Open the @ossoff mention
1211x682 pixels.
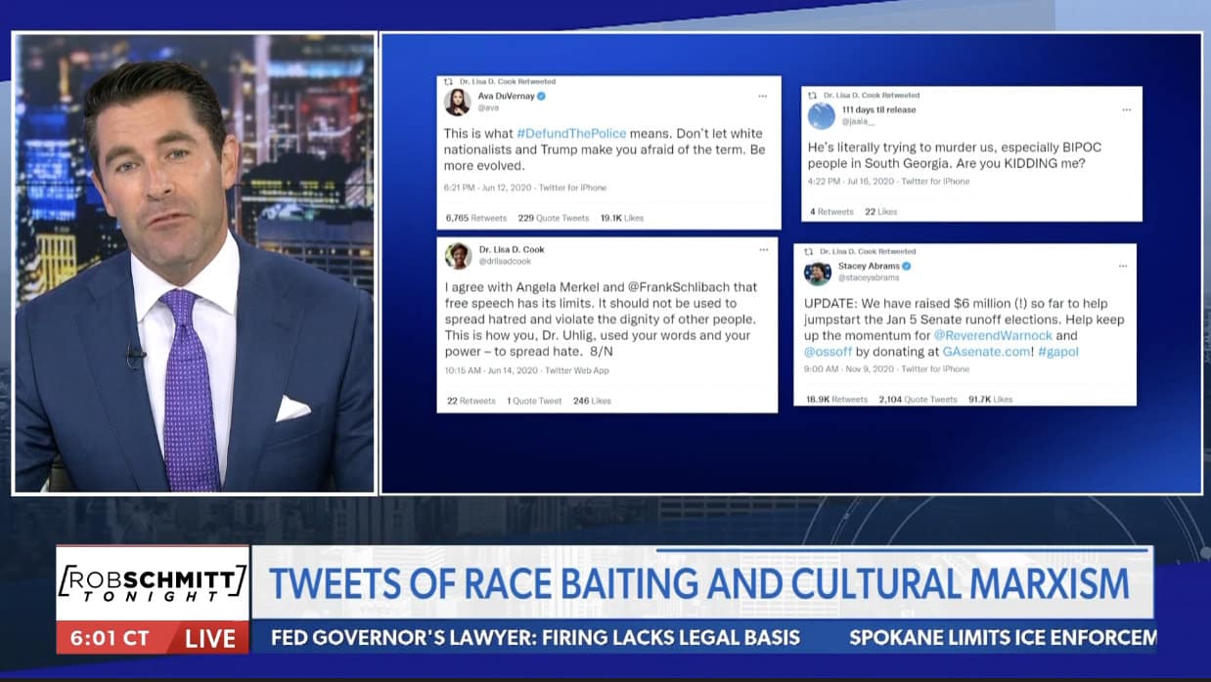click(826, 351)
